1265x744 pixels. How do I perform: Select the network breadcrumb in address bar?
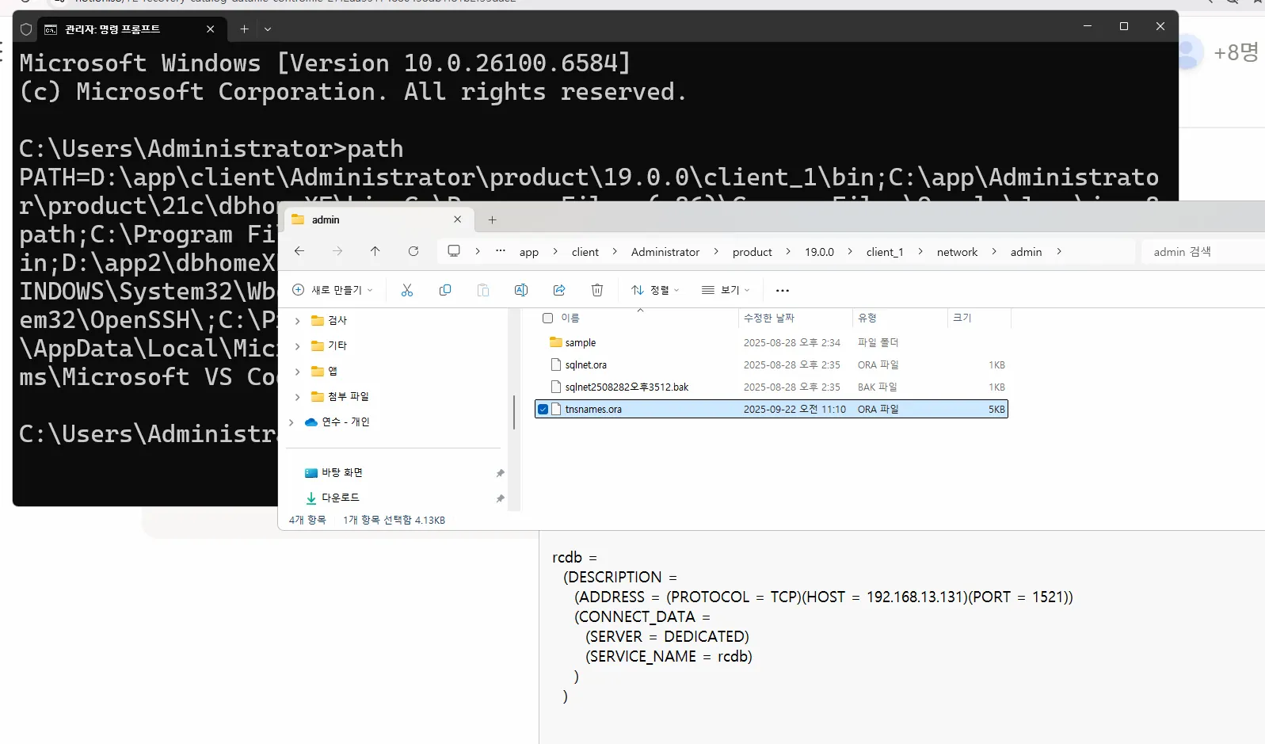[957, 252]
